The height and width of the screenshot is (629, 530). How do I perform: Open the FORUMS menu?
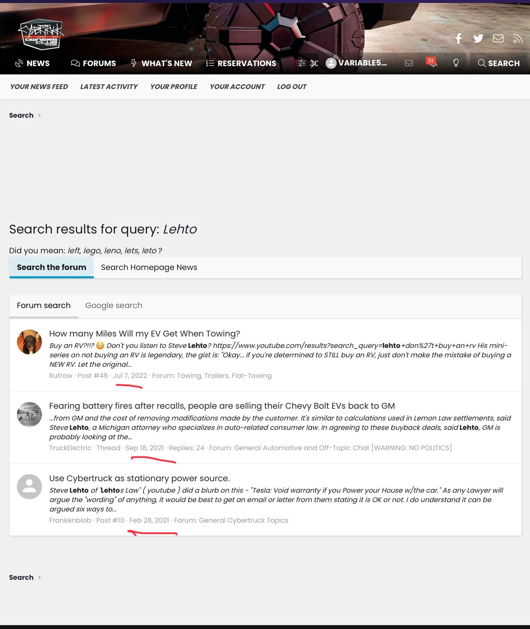point(93,63)
